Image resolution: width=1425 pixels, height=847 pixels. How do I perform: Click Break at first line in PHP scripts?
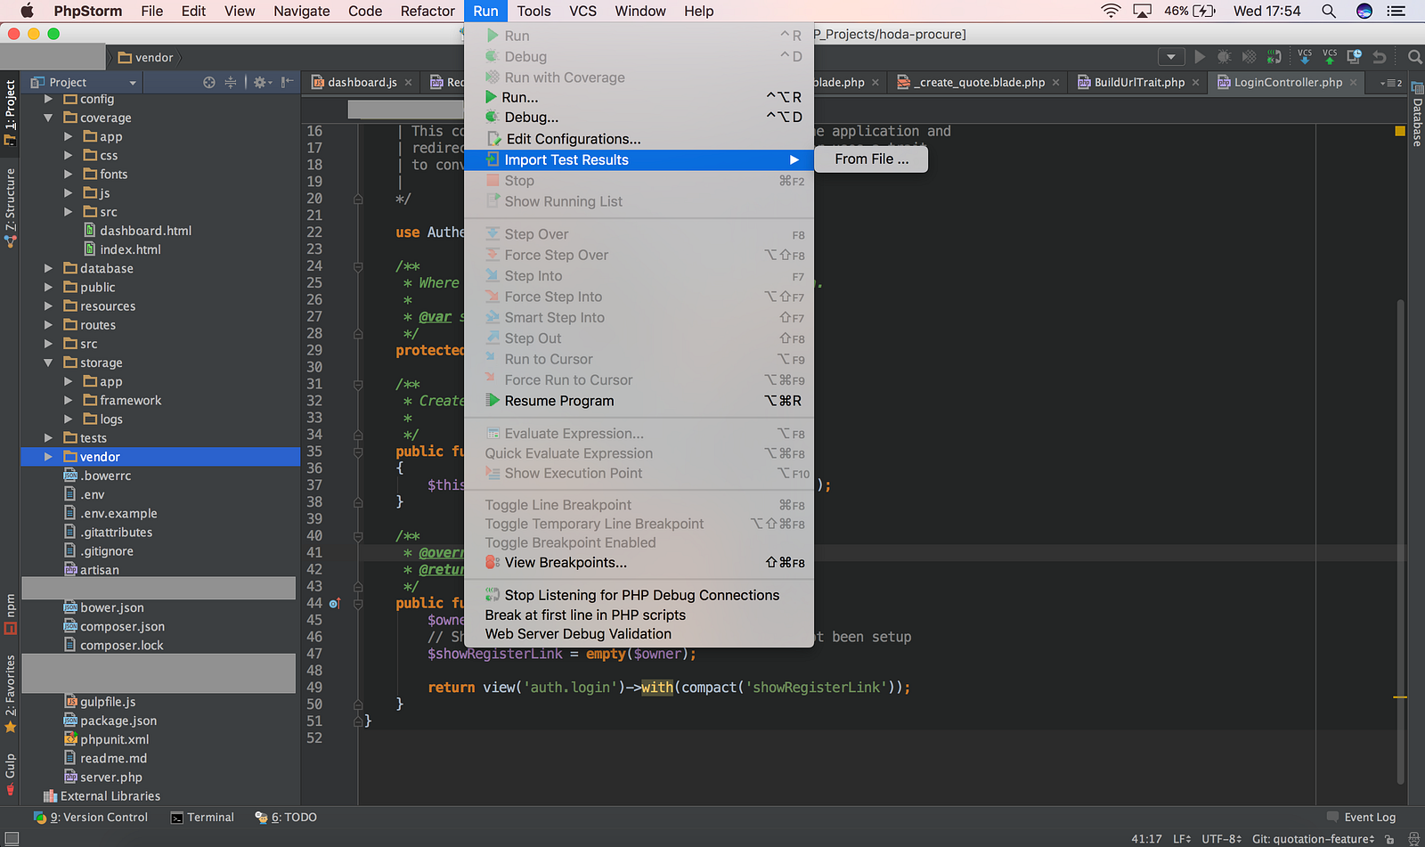click(639, 615)
